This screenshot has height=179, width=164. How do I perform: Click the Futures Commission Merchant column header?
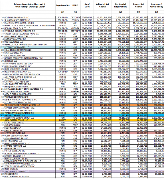coord(30,5)
